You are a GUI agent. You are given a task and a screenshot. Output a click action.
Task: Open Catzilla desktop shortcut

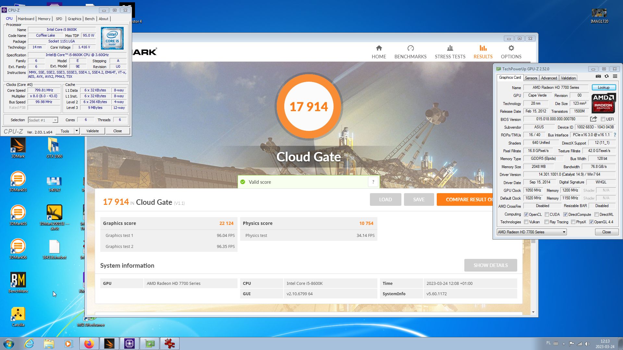coord(18,316)
